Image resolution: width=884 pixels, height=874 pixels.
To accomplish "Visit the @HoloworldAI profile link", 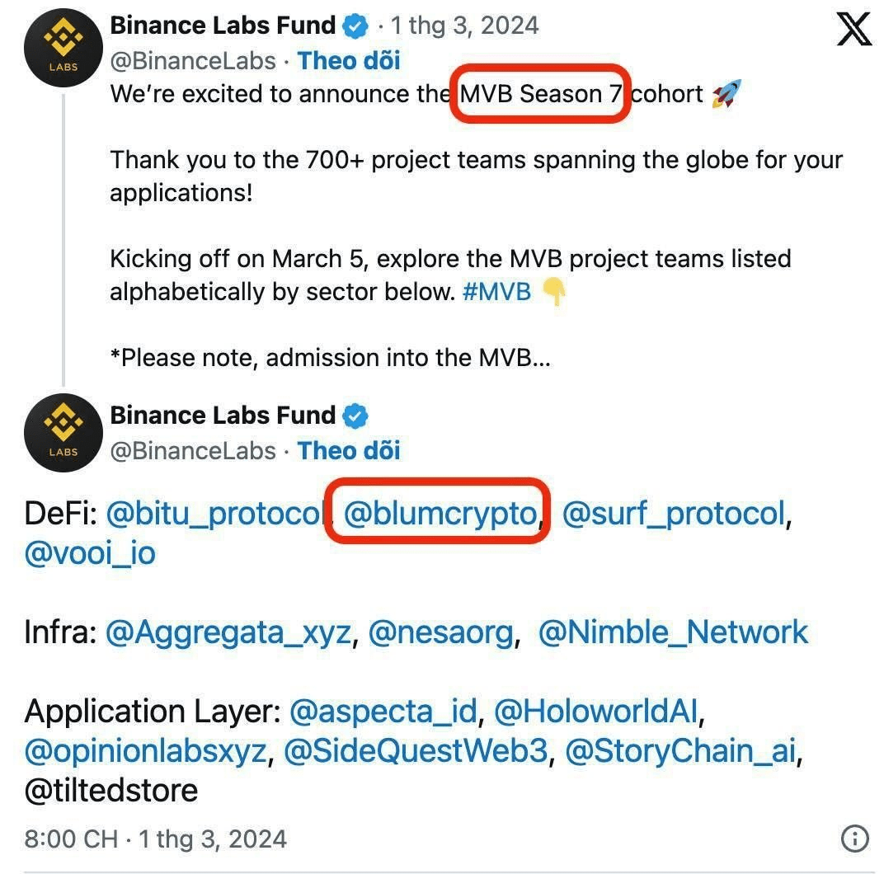I will point(599,711).
